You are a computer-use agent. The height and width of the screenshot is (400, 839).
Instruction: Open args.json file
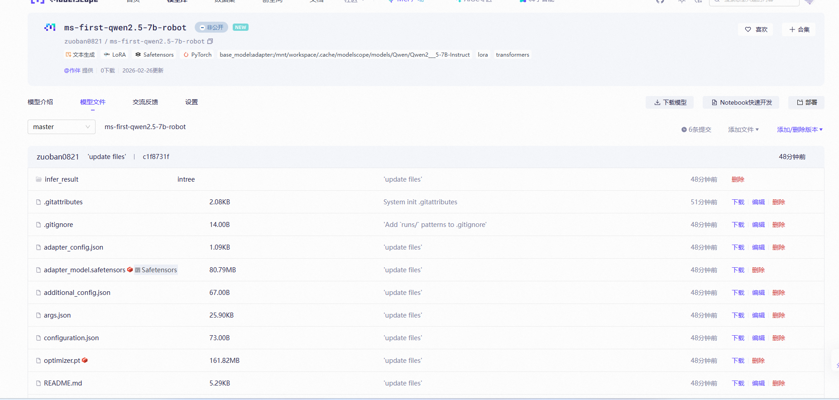57,315
